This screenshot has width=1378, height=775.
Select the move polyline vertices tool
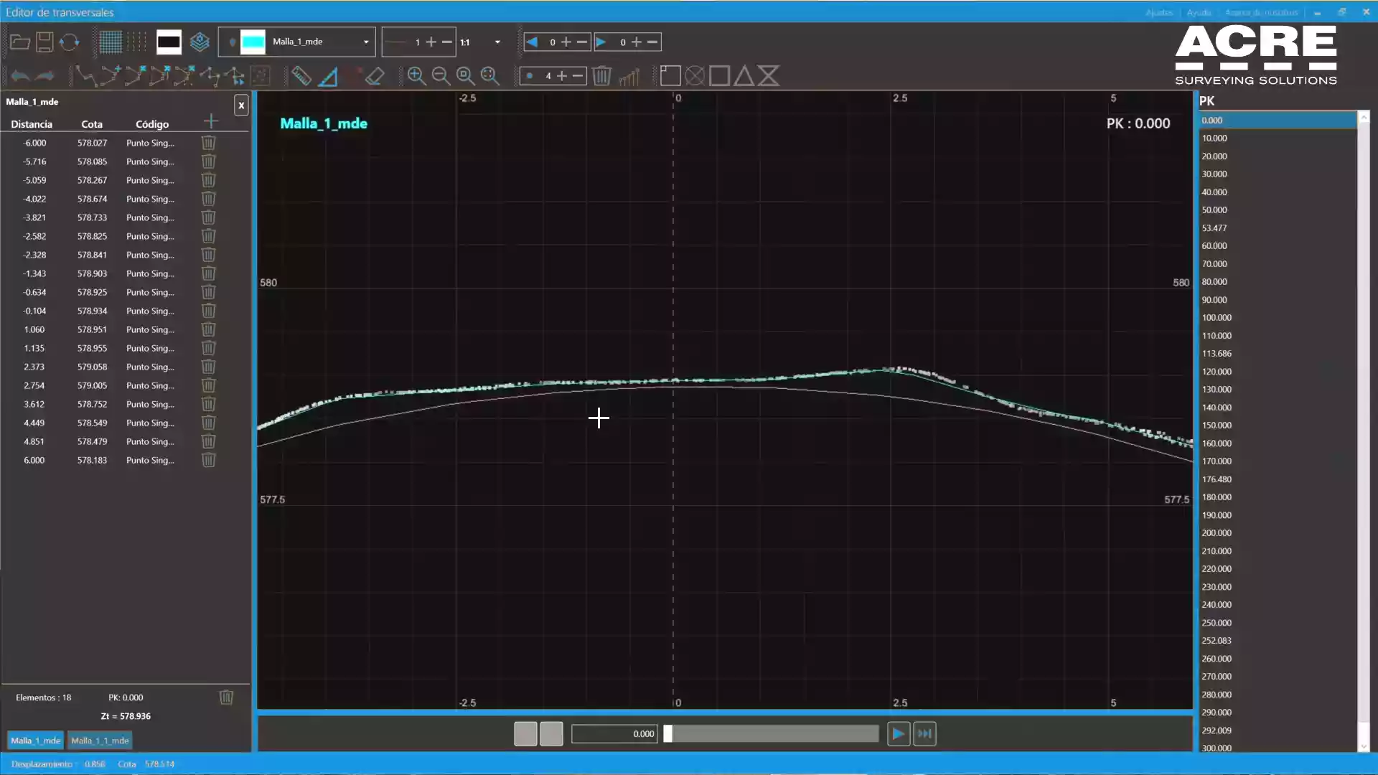(x=234, y=76)
